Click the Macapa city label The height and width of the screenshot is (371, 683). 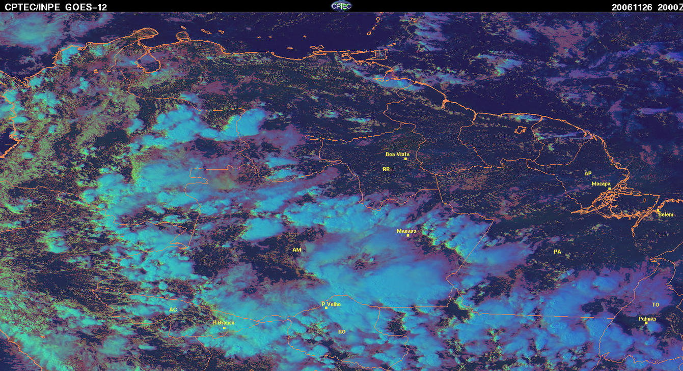tap(601, 183)
